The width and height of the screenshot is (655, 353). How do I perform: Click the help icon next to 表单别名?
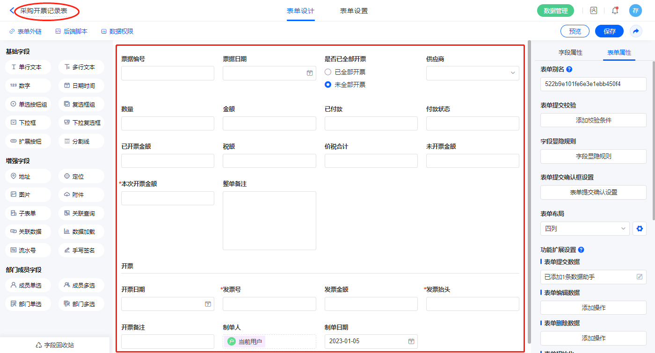[x=569, y=69]
